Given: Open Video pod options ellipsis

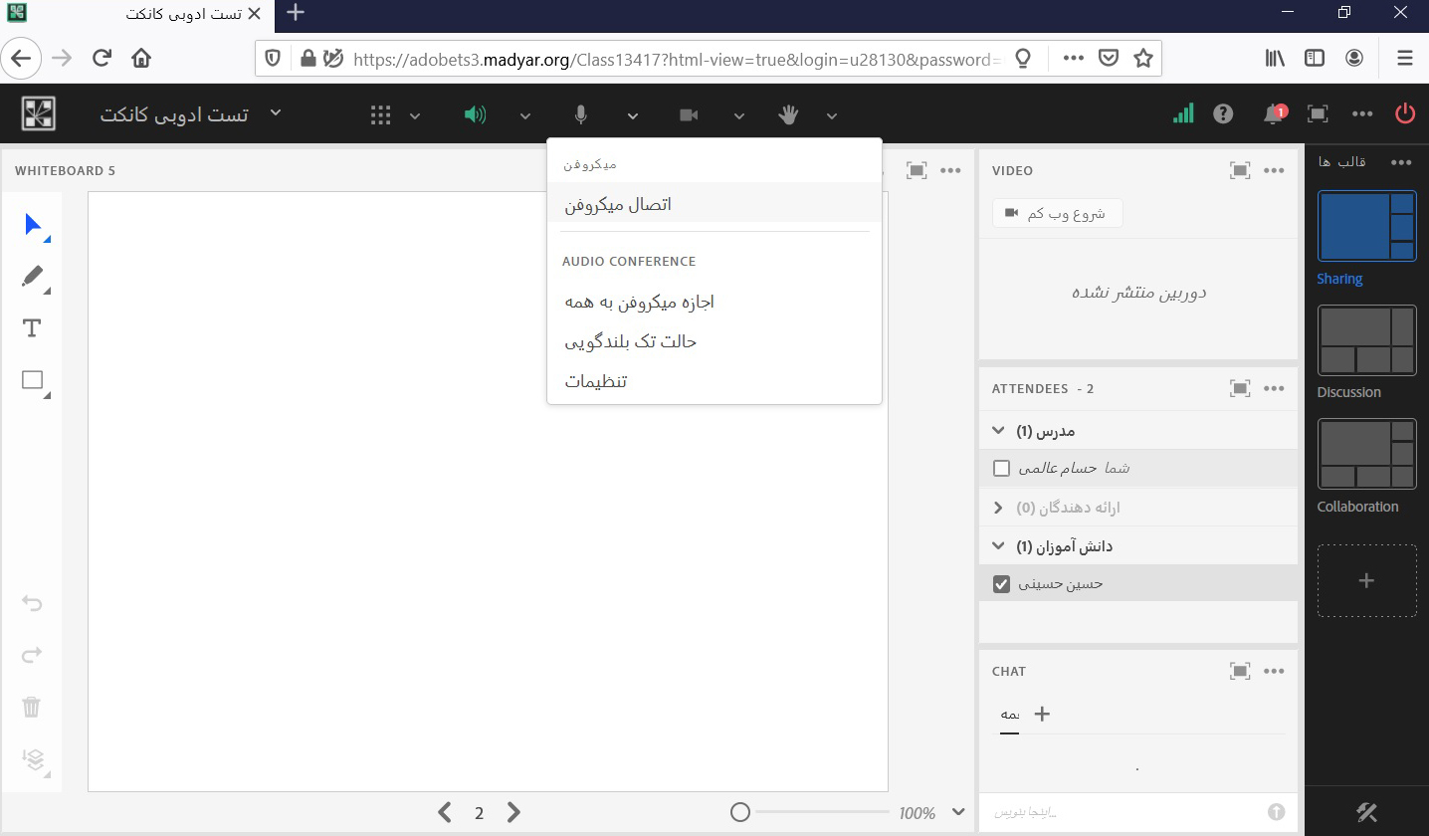Looking at the screenshot, I should coord(1274,170).
